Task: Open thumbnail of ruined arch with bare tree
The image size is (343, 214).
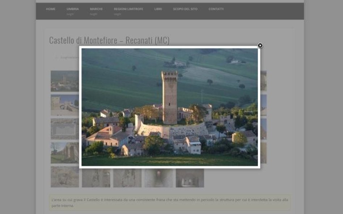Action: [65, 153]
